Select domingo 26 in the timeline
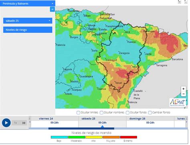 137,119
